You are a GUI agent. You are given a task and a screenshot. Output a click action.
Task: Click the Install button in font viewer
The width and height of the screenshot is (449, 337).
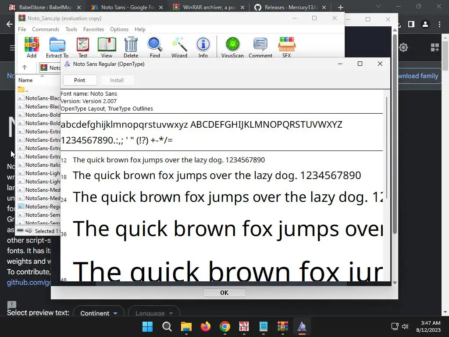point(117,80)
